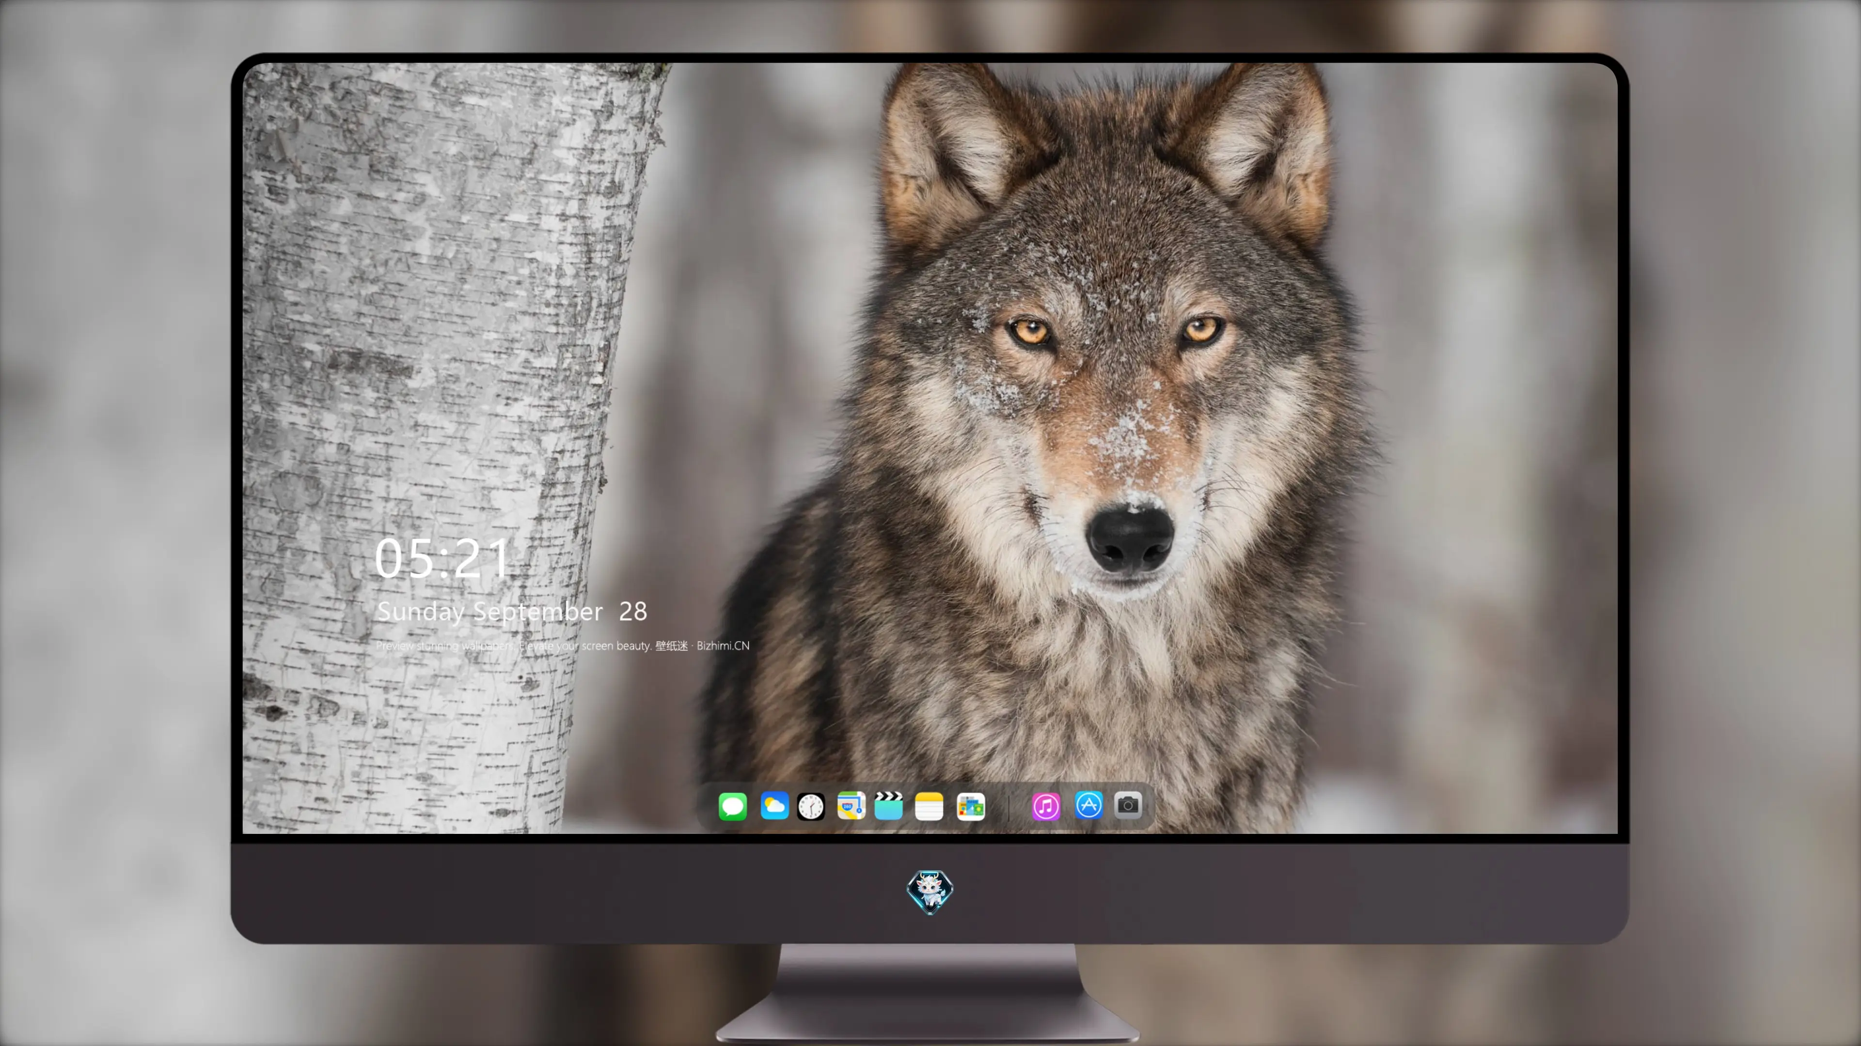
Task: Open the Maps app in the dock
Action: coord(851,806)
